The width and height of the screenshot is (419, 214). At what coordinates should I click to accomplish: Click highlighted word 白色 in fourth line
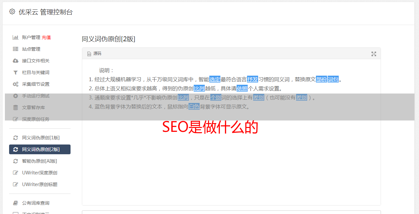(194, 107)
